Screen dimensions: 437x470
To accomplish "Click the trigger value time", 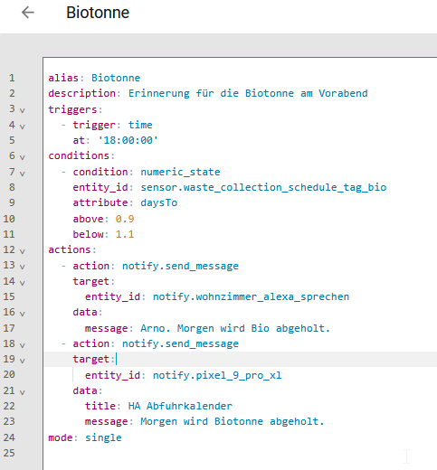I will click(x=140, y=125).
